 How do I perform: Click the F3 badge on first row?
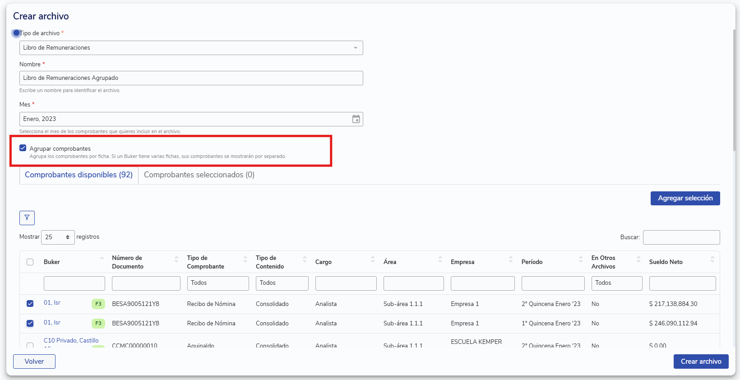98,304
